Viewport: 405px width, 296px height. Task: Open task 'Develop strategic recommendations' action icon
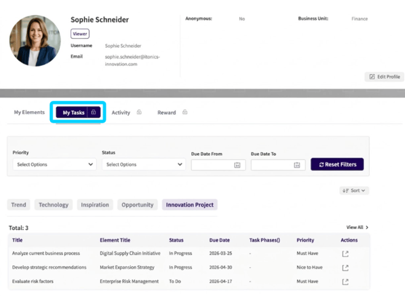[x=345, y=268]
